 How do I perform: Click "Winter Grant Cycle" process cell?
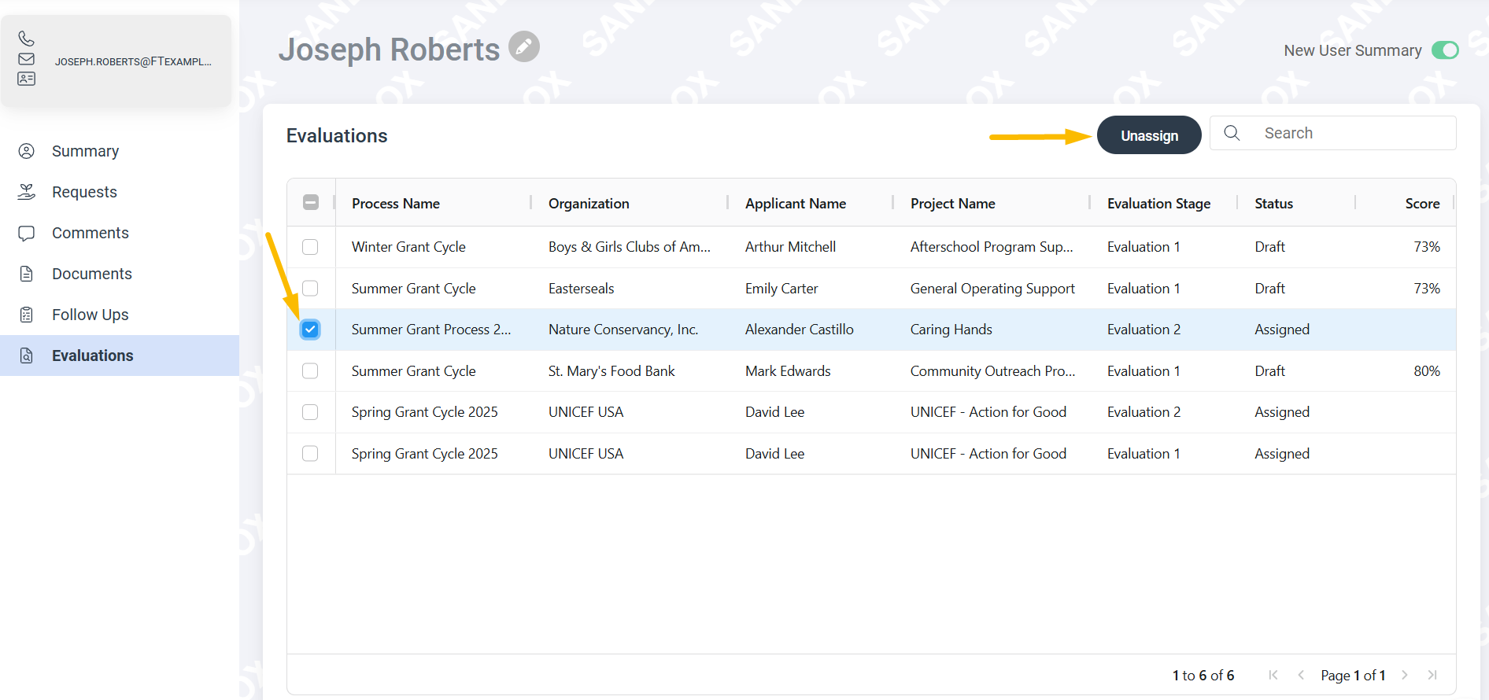point(408,247)
